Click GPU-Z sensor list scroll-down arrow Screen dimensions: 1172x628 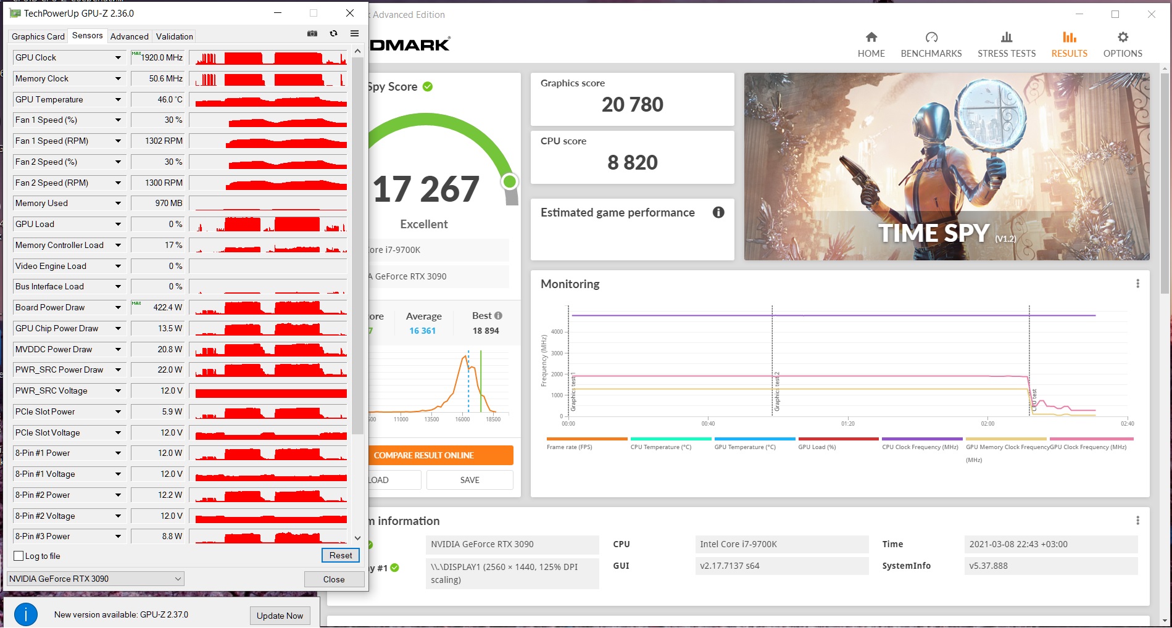pyautogui.click(x=357, y=539)
